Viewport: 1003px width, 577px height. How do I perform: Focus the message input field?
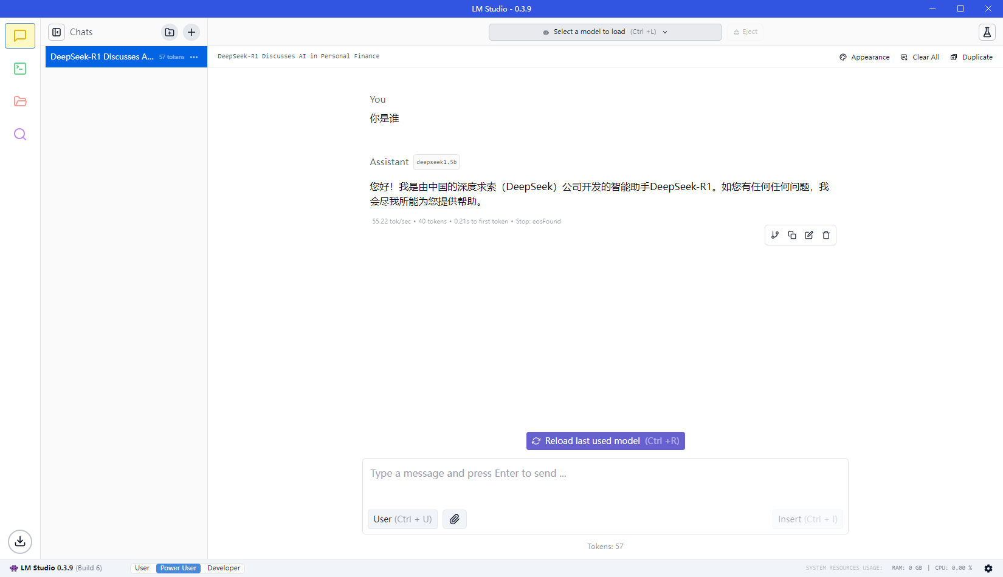coord(605,474)
